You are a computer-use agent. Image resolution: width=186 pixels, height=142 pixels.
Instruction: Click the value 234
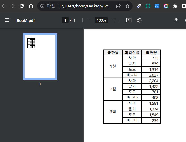(155, 120)
